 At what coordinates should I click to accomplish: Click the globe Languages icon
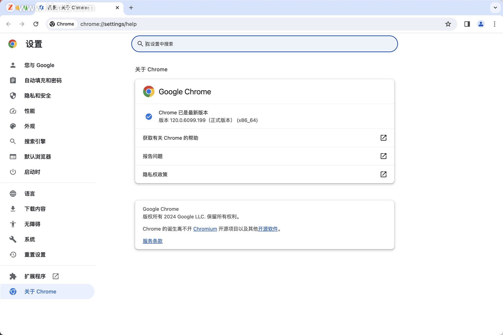(13, 194)
